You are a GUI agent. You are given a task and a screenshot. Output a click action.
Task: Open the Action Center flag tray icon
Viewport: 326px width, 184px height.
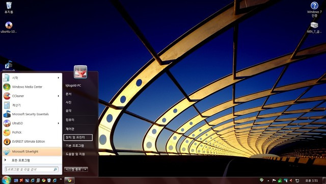pos(274,180)
